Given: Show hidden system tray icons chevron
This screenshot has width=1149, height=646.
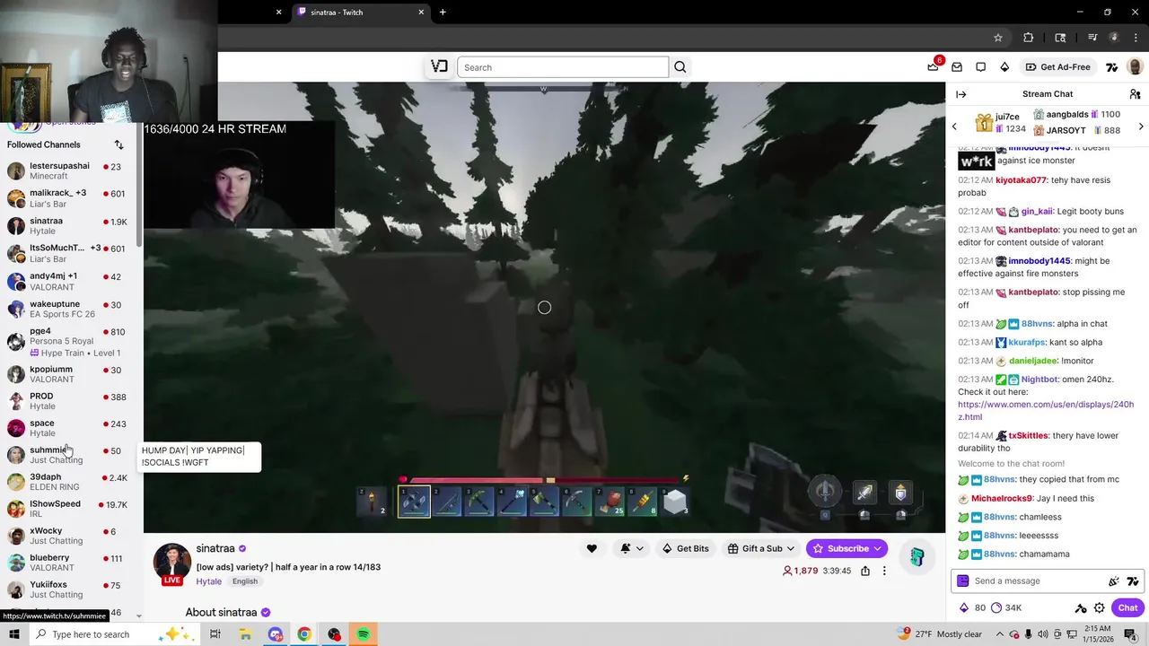Looking at the screenshot, I should click(x=1000, y=634).
